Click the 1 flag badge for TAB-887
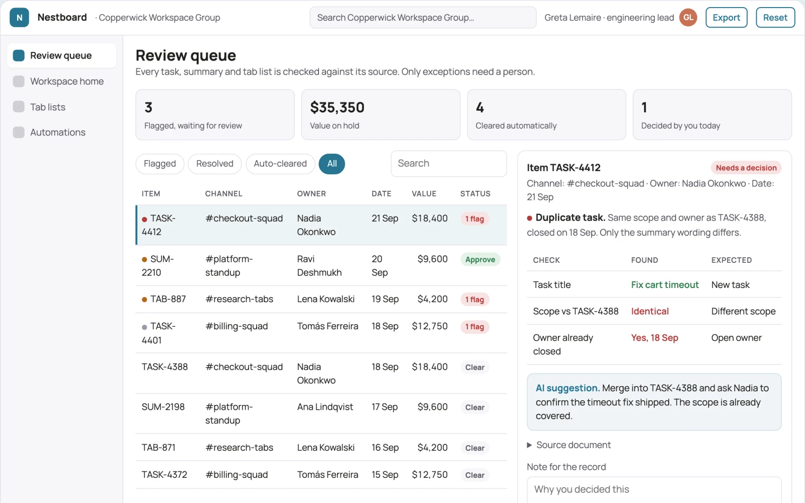The image size is (805, 503). coord(474,300)
